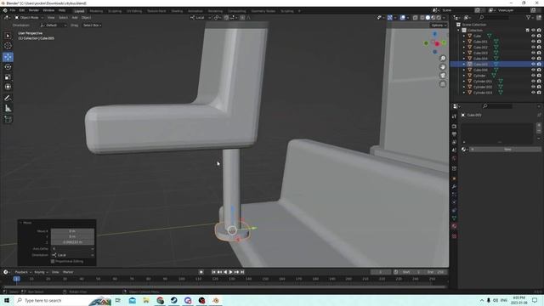Screen dimensions: 544x306
Task: Open the Tool properties tab icon
Action: click(x=454, y=116)
